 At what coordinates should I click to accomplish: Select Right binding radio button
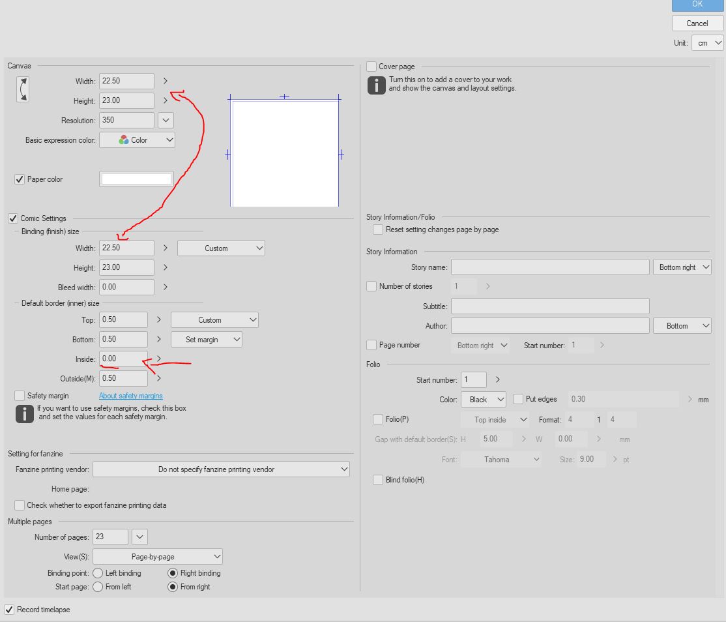click(x=173, y=573)
